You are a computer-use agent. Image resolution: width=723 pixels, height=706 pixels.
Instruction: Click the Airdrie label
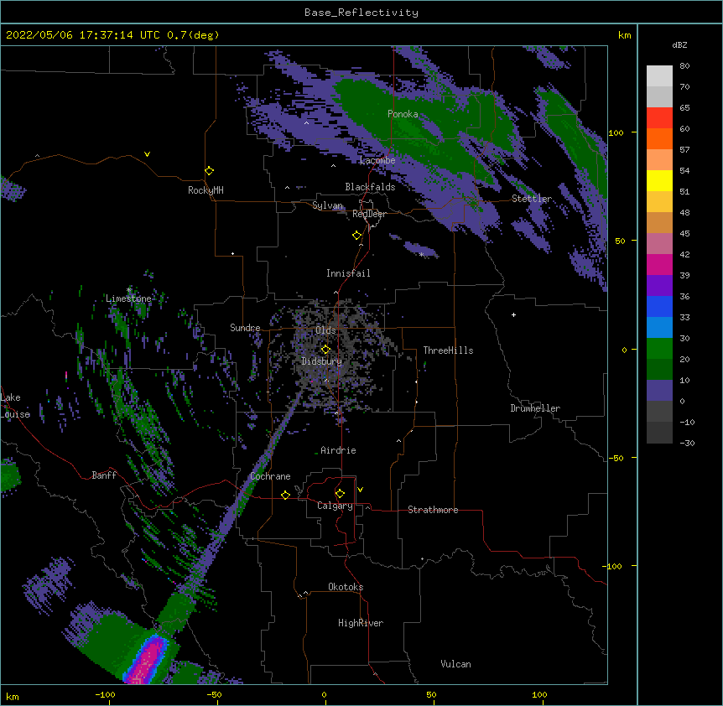coord(339,450)
